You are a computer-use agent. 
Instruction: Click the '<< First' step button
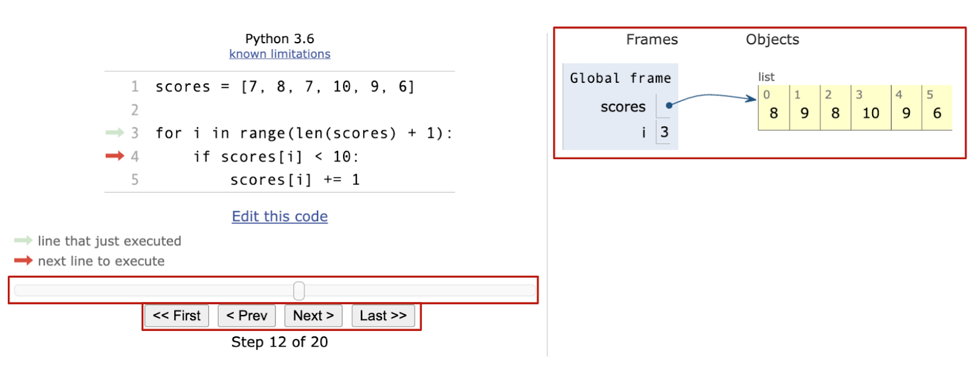coord(177,316)
